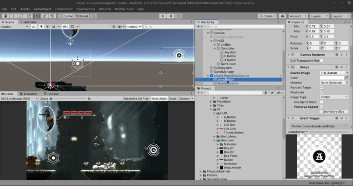
Task: Toggle scene lighting bulb icon
Action: (x=41, y=27)
